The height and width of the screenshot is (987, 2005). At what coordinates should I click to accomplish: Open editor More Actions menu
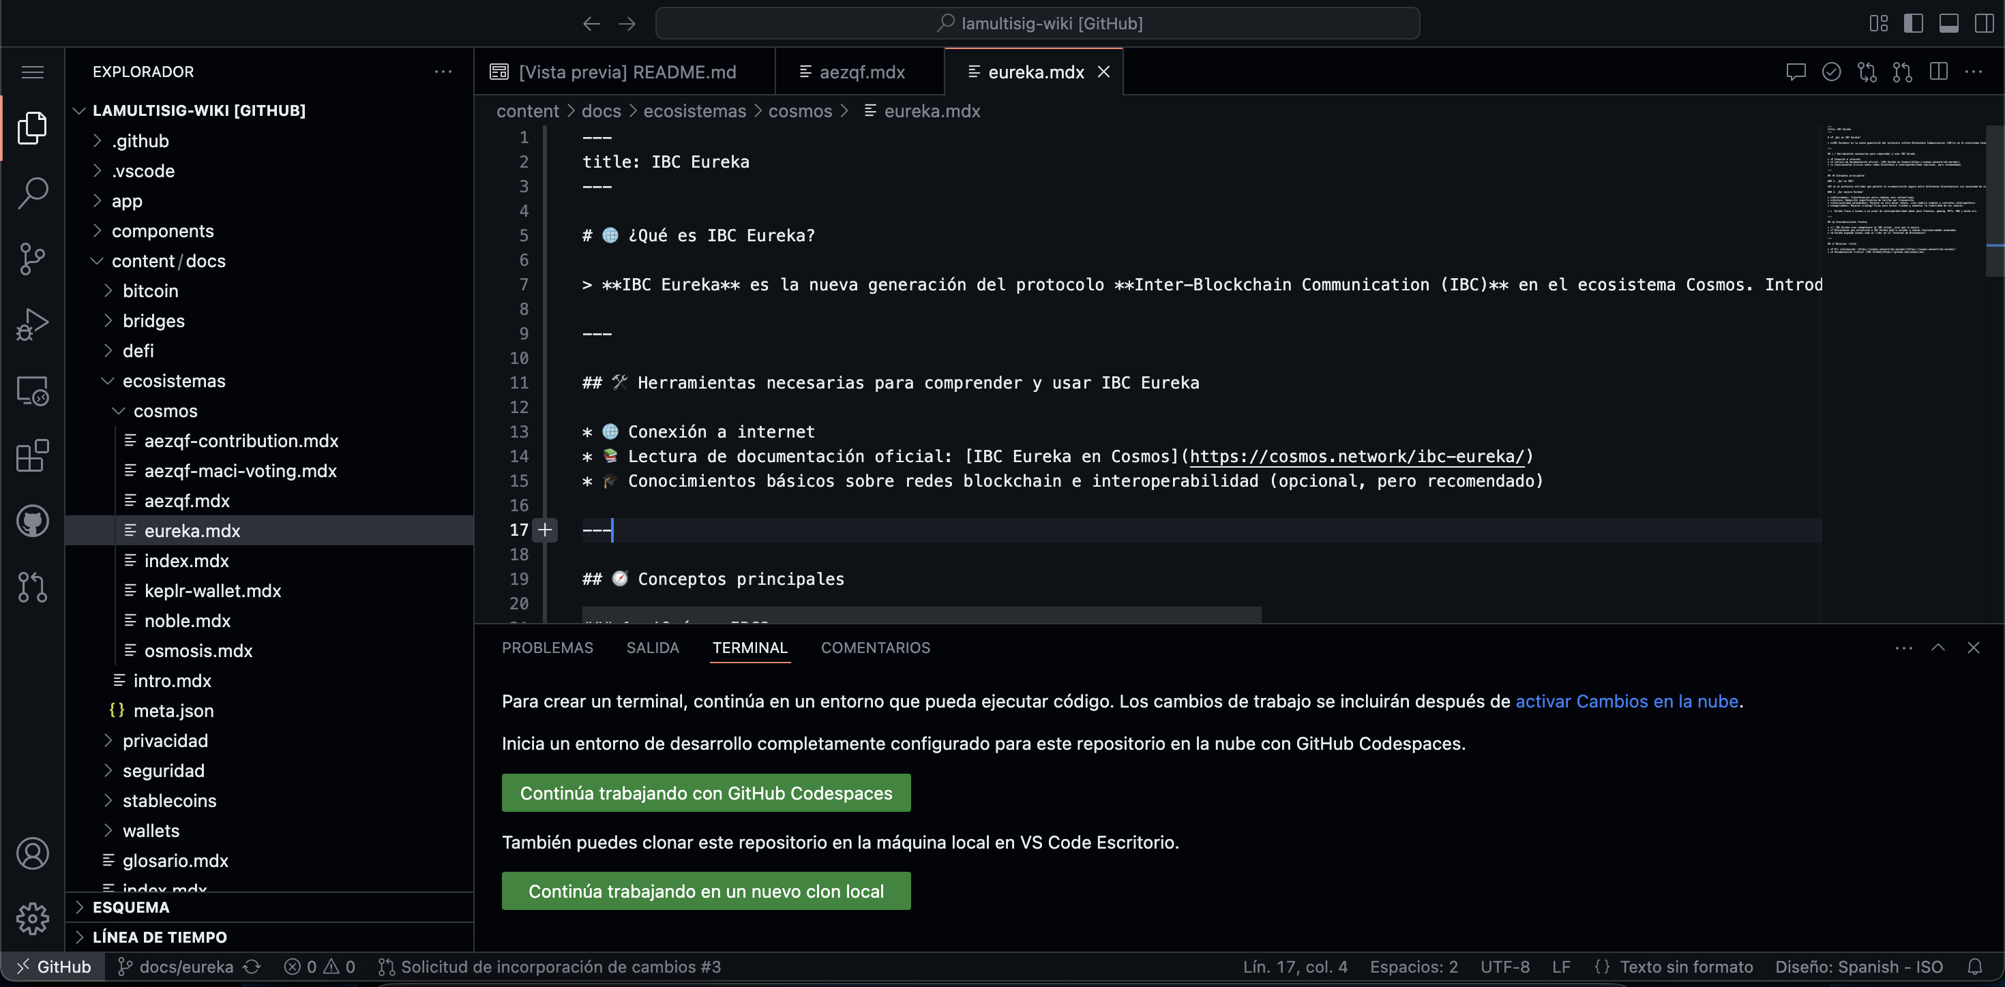point(1974,72)
